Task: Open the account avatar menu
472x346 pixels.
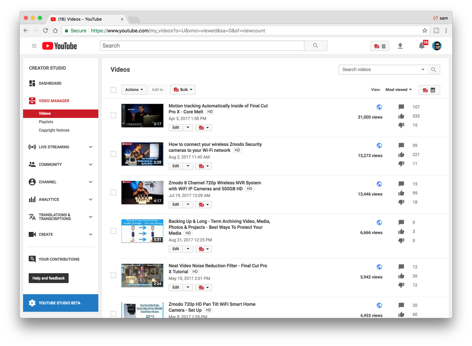Action: click(x=437, y=46)
